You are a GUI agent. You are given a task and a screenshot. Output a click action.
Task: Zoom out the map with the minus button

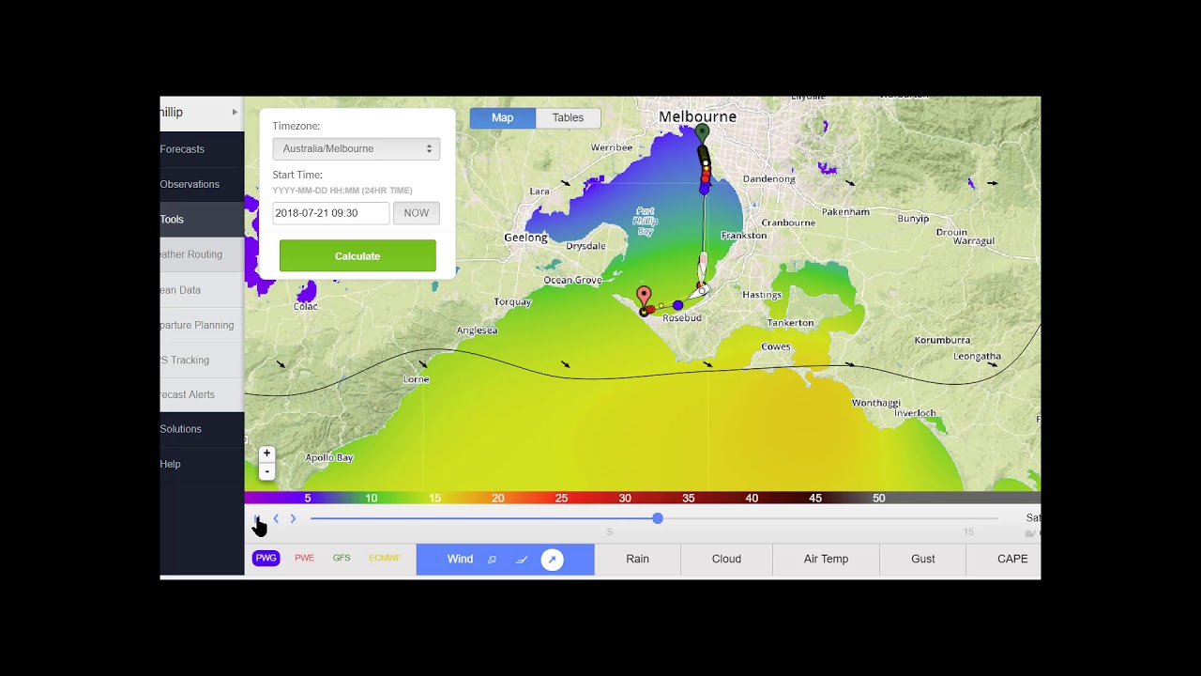(267, 471)
